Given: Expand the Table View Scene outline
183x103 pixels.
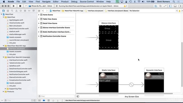Looking at the screenshot, I should tap(39, 19).
